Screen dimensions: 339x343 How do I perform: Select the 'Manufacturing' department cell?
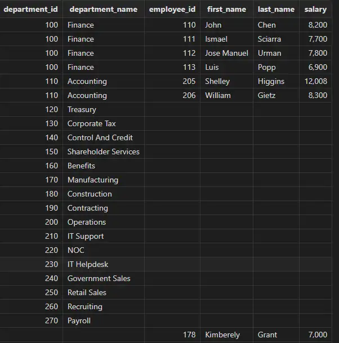point(104,180)
